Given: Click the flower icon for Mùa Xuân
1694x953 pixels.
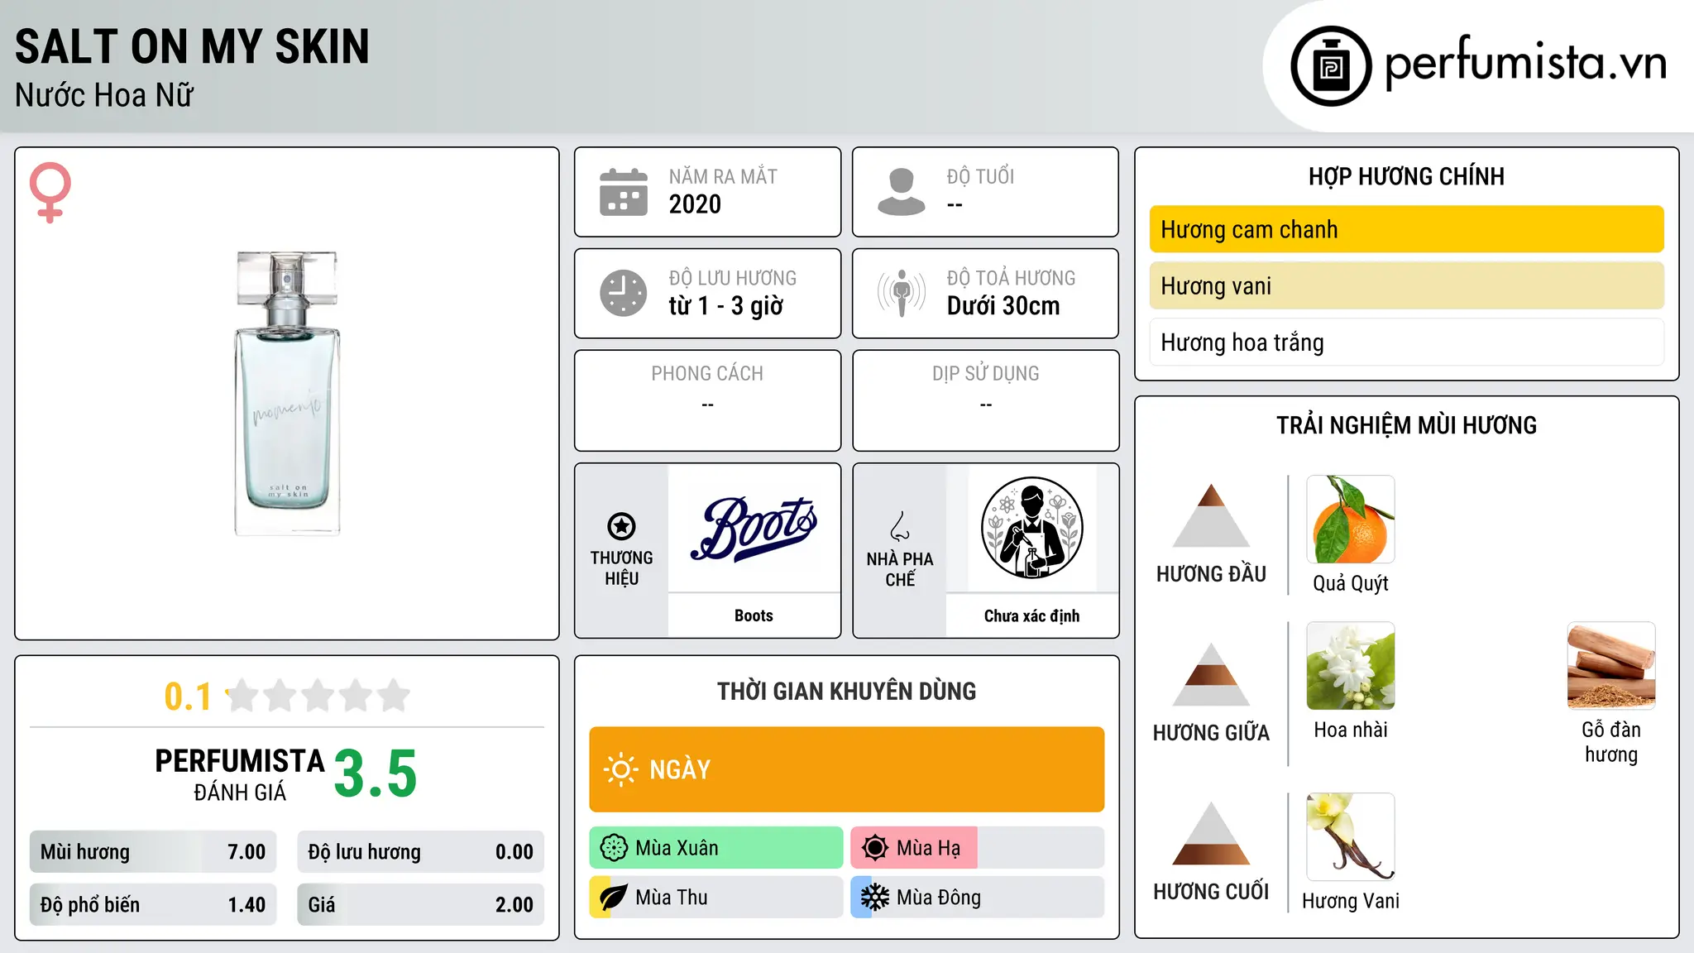Looking at the screenshot, I should (x=614, y=848).
